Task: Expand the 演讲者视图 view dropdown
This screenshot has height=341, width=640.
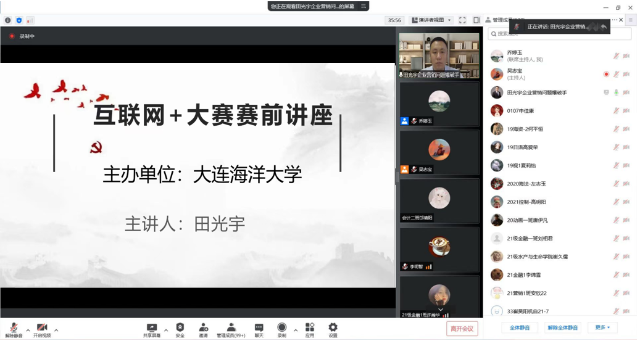Action: point(432,20)
